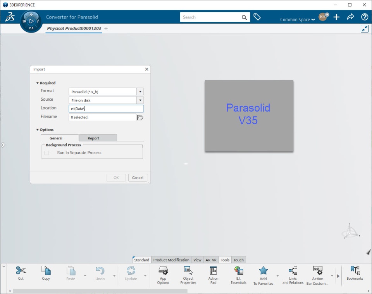Collapse the action bar chevron
Viewport: 372px width, 294px height.
pos(4,266)
